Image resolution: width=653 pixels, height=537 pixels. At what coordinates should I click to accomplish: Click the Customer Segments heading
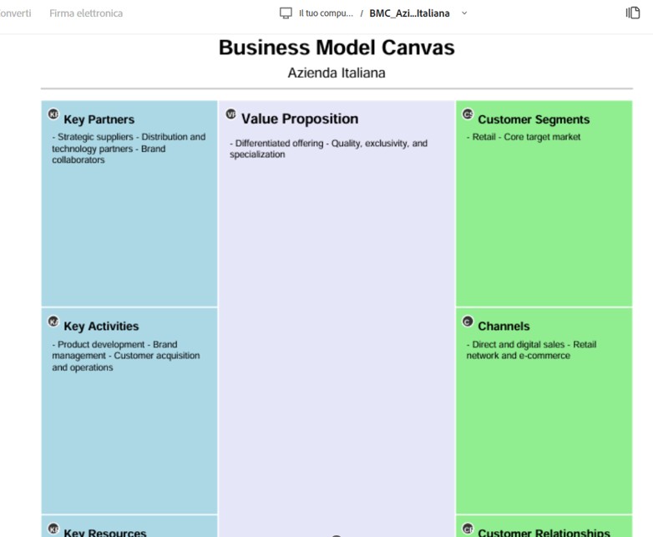pyautogui.click(x=534, y=119)
